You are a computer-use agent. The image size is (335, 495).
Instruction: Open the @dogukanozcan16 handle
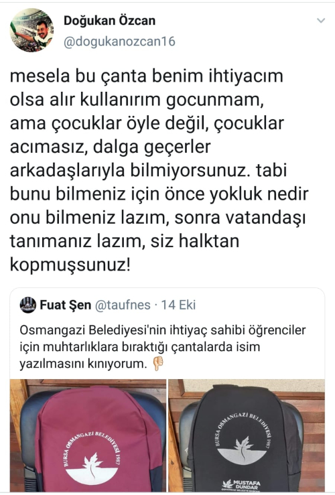(119, 42)
